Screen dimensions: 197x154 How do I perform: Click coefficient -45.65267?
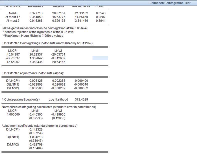click(x=13, y=62)
